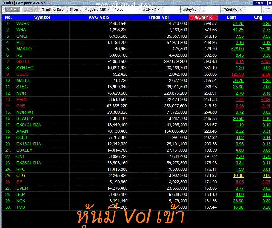The image size is (272, 228).
Task: Select the ANAN symbol
Action: [x=22, y=131]
